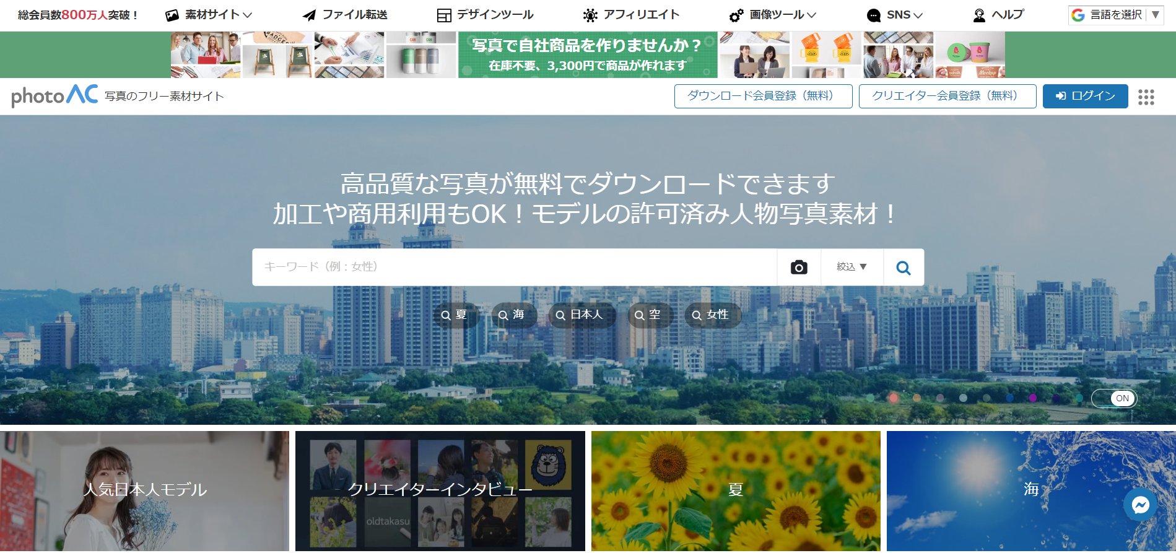Viewport: 1176px width, 553px height.
Task: Click the ヘルプ support person icon
Action: pyautogui.click(x=979, y=15)
